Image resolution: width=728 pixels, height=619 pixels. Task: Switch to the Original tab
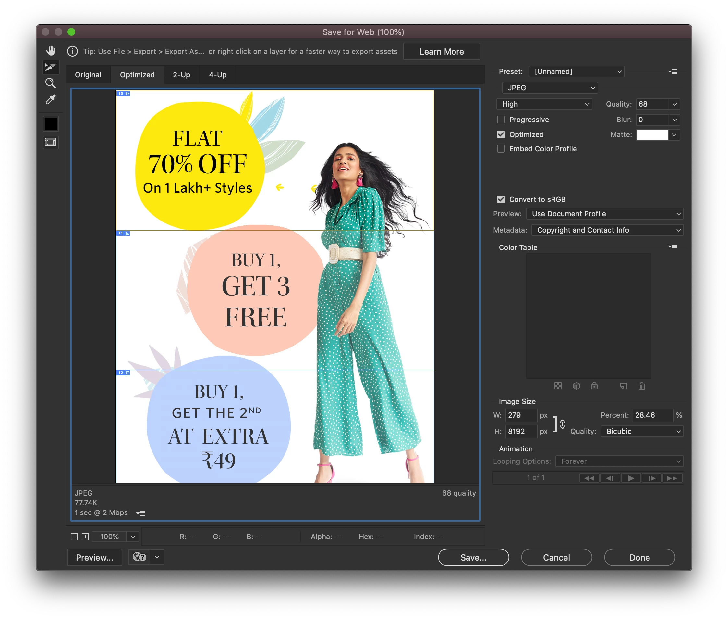pyautogui.click(x=88, y=75)
